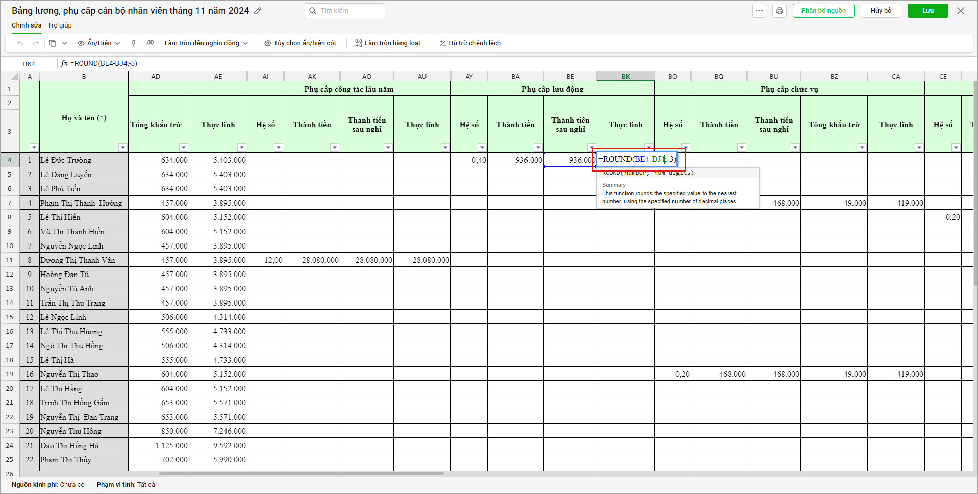
Task: Open filter dropdown on Thành tiền AK column
Action: (x=334, y=148)
